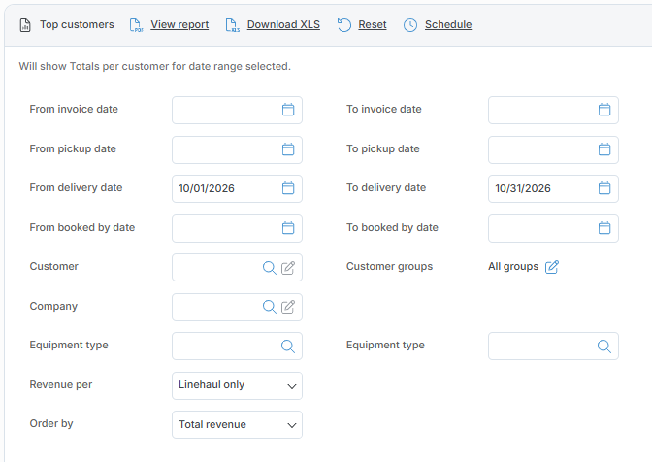The height and width of the screenshot is (462, 652).
Task: Open calendar for From delivery date
Action: pos(288,188)
